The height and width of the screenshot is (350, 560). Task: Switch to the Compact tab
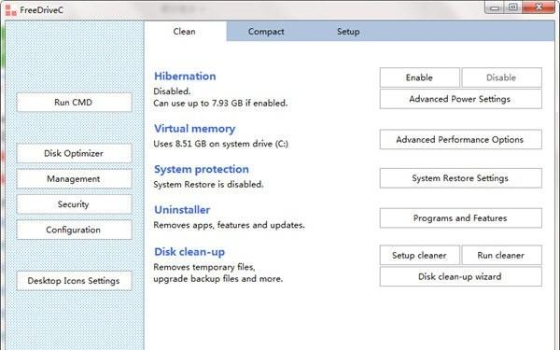pyautogui.click(x=266, y=32)
